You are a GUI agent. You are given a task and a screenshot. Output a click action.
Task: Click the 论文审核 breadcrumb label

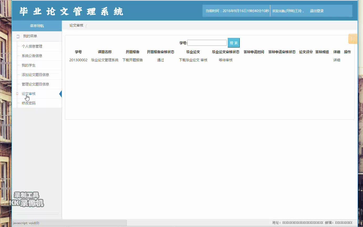[x=76, y=25]
